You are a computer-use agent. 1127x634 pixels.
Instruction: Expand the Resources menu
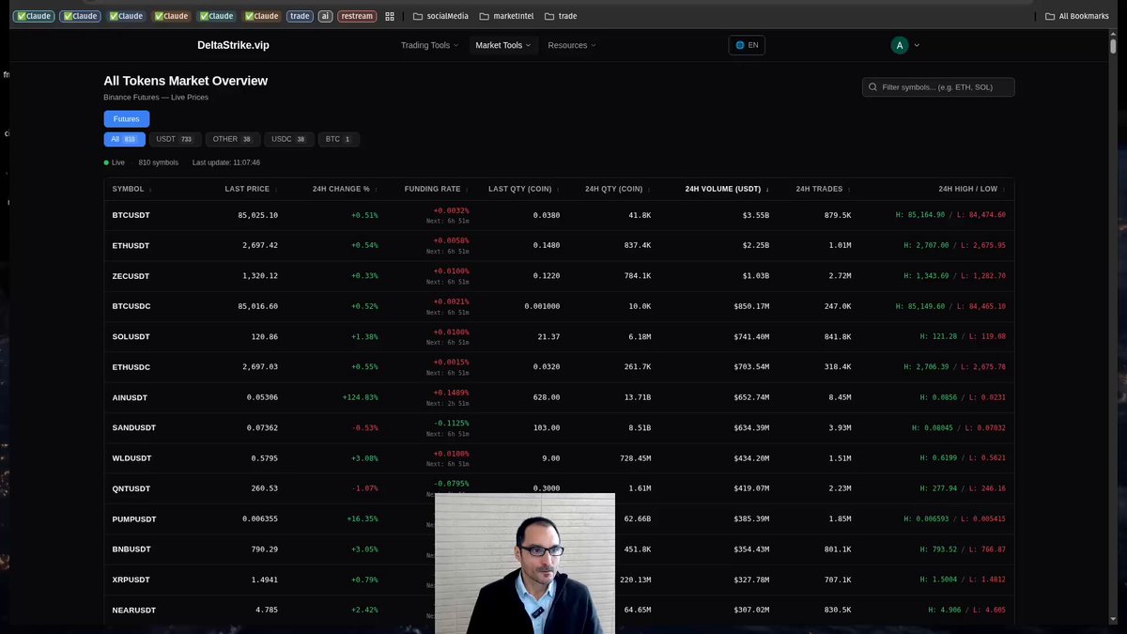click(x=571, y=45)
